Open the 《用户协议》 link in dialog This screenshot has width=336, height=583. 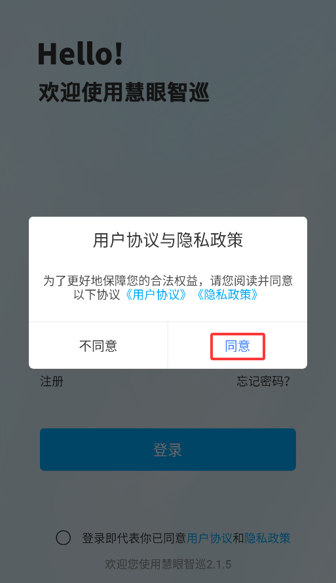[156, 295]
